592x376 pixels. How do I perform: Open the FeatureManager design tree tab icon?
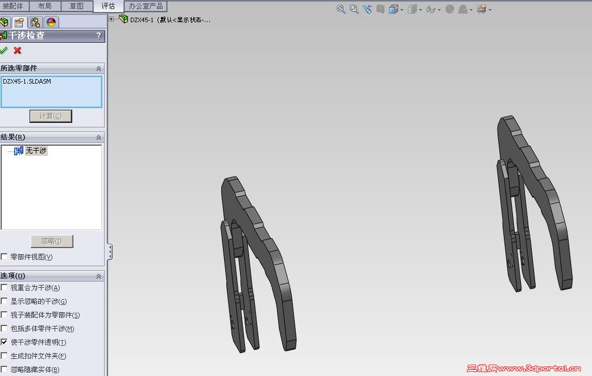(5, 22)
